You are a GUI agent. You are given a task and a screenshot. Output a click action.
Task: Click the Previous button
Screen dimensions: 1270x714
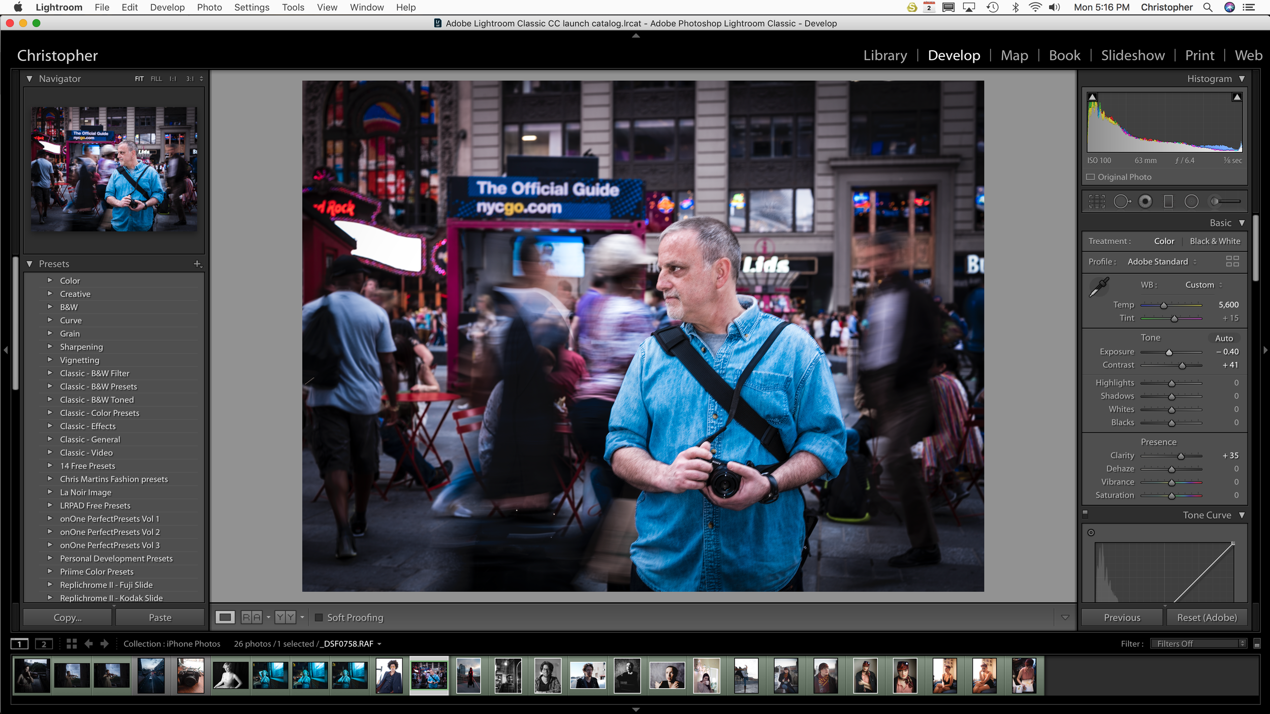pyautogui.click(x=1122, y=618)
